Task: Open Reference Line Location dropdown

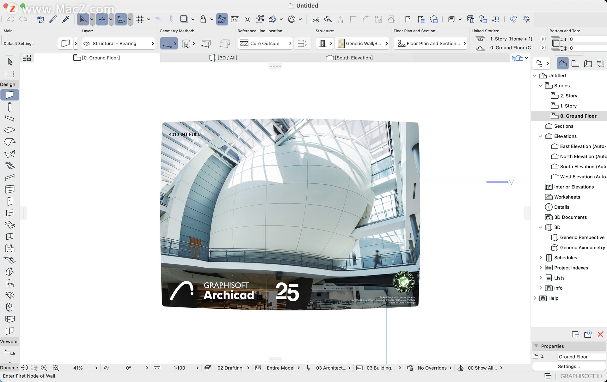Action: (x=266, y=43)
